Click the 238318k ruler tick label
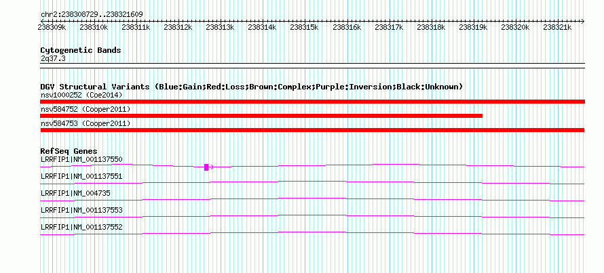 tap(431, 28)
